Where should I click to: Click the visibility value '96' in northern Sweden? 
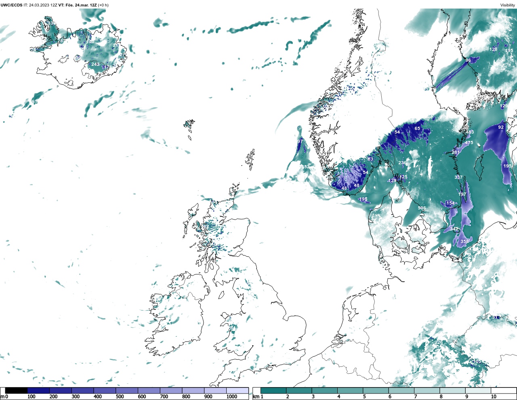(468, 61)
